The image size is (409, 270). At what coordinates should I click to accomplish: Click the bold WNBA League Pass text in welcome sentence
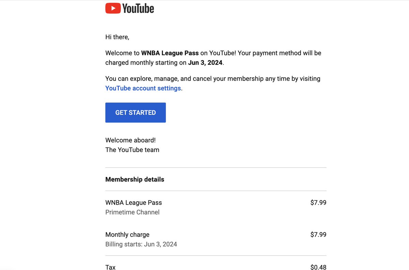tap(170, 53)
